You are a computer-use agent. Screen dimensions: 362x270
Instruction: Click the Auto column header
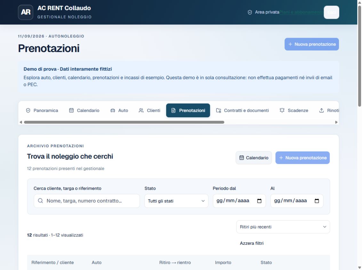[97, 262]
